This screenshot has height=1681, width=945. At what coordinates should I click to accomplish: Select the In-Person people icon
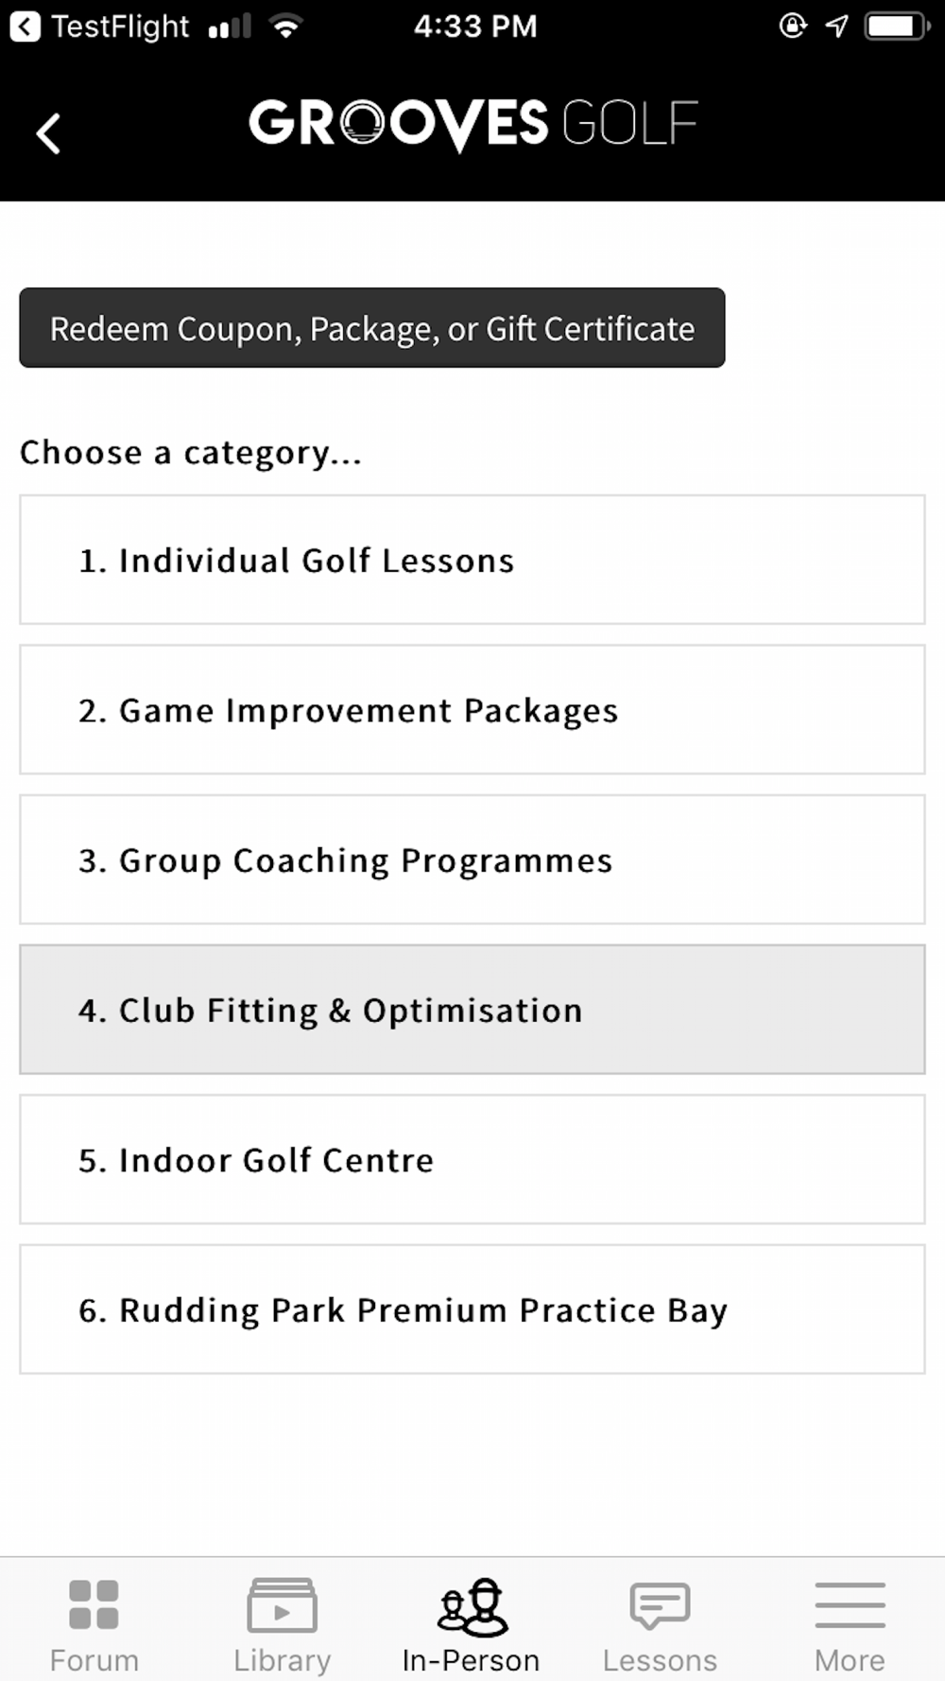pyautogui.click(x=472, y=1606)
